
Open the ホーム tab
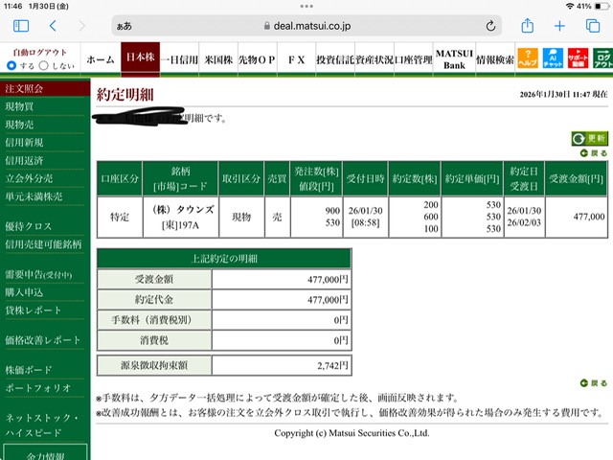[x=101, y=59]
